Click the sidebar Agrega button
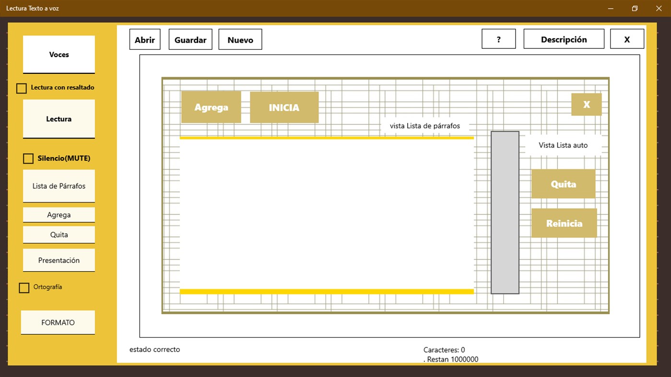671x377 pixels. tap(59, 215)
